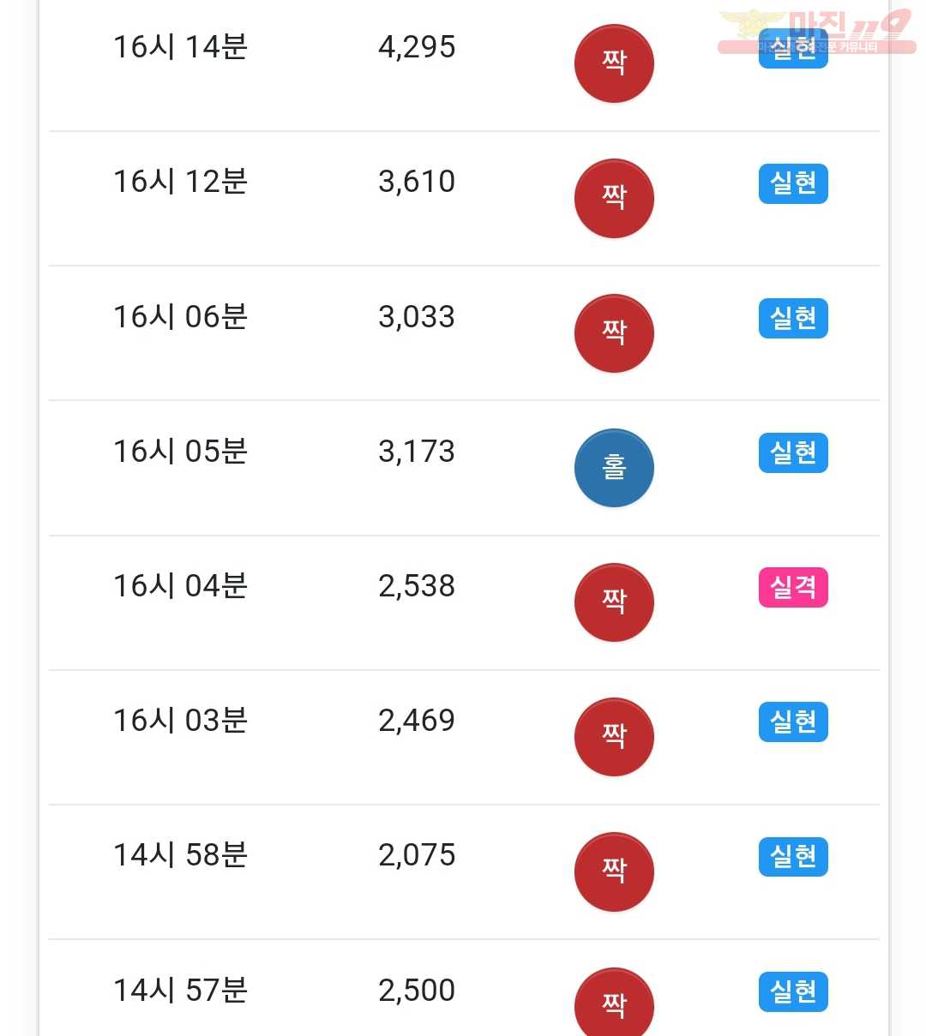Select the 14시 58분 time label

tap(180, 855)
